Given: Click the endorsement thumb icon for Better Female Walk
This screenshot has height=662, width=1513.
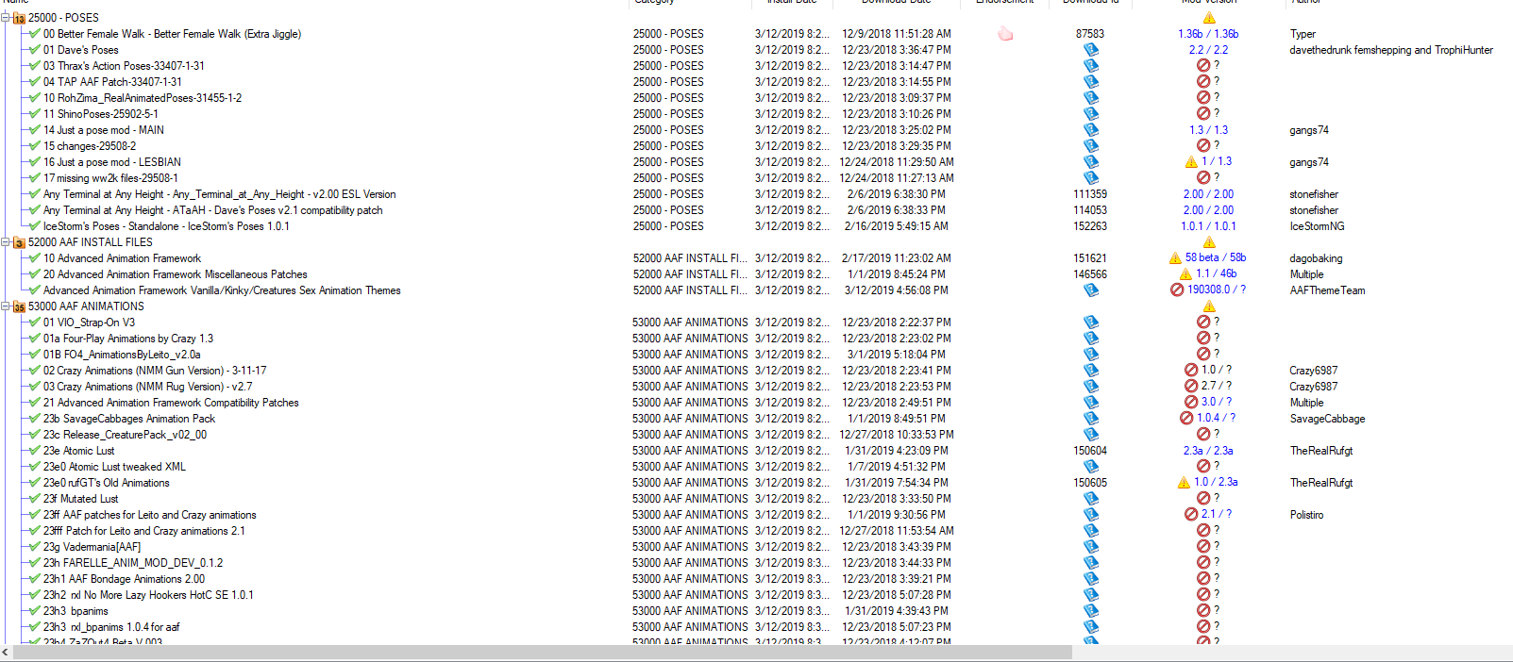Looking at the screenshot, I should click(x=1005, y=34).
